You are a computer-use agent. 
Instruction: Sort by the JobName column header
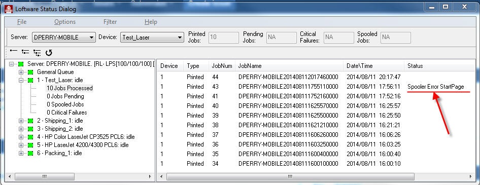pos(289,66)
